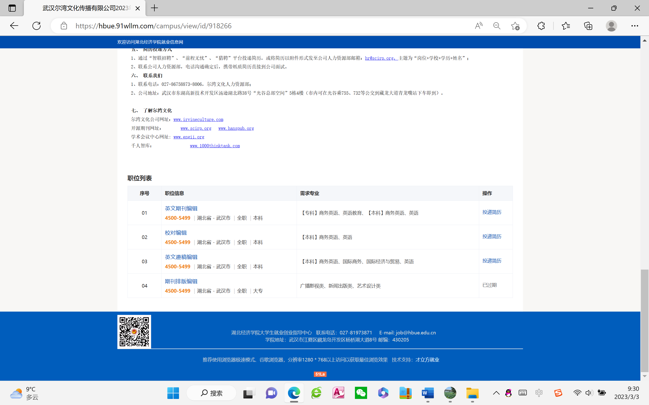Show hidden system tray icons

(x=496, y=393)
